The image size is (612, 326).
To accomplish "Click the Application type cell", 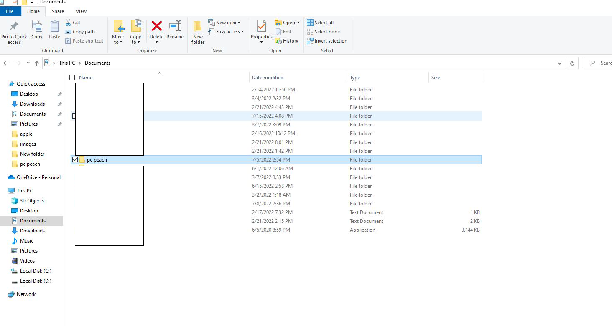I will (362, 230).
